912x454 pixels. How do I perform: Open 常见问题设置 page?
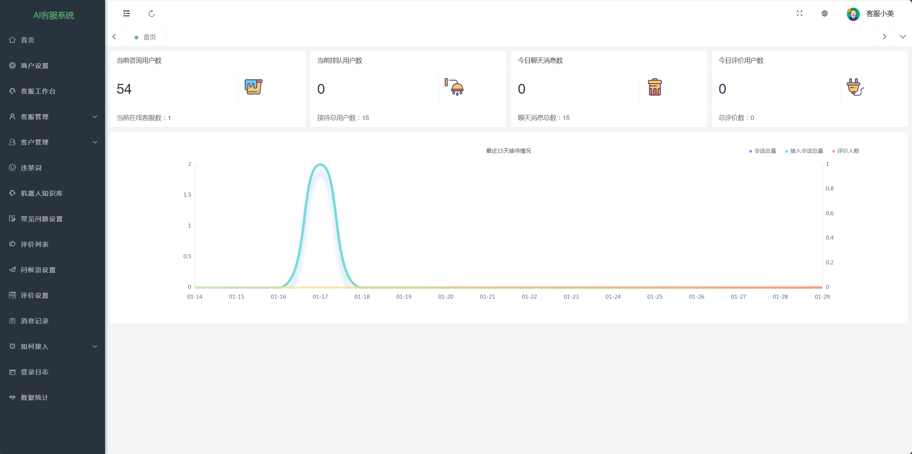click(x=53, y=219)
